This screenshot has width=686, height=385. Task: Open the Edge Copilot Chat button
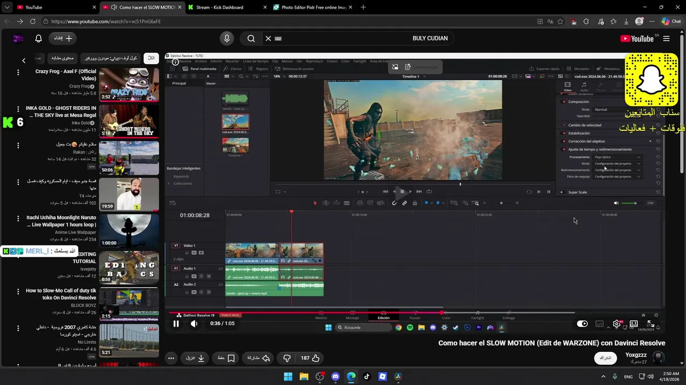click(x=671, y=21)
